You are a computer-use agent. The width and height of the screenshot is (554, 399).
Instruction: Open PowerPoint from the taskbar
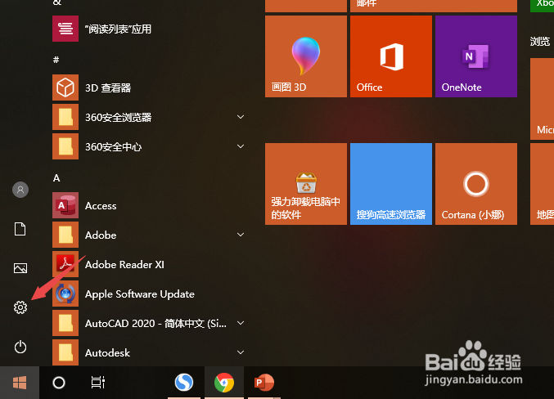pos(264,383)
